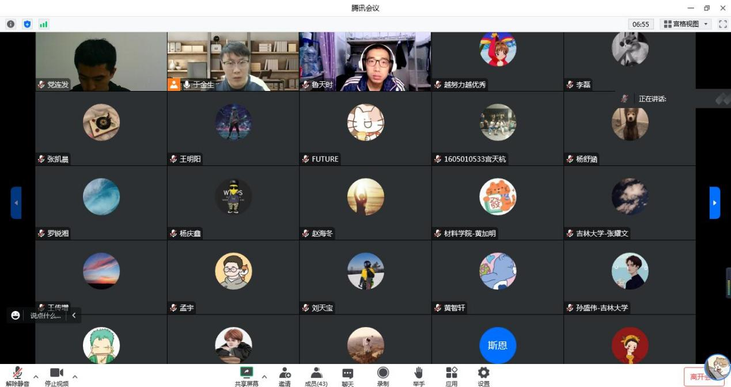Click 共享屏幕 share screen button
The width and height of the screenshot is (731, 387).
point(247,374)
